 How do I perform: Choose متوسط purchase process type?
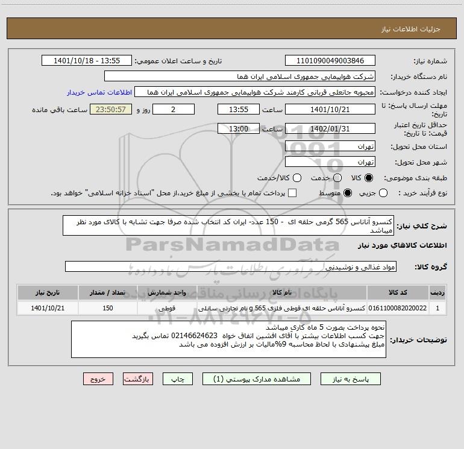pyautogui.click(x=348, y=193)
